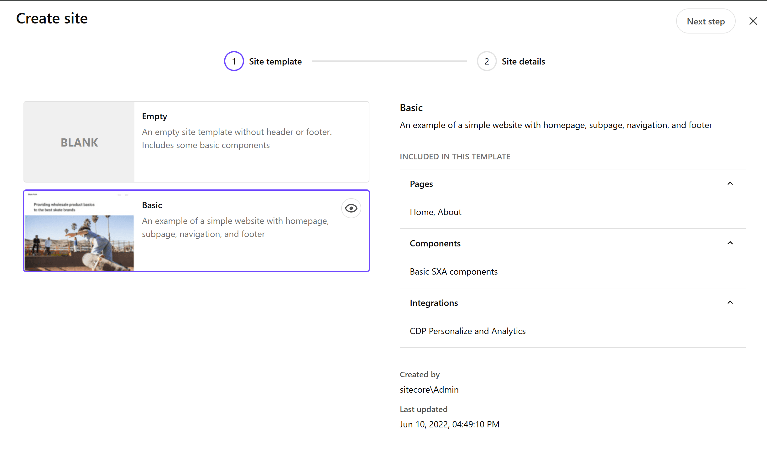Close the Create site dialog
Viewport: 767px width, 454px height.
point(753,21)
